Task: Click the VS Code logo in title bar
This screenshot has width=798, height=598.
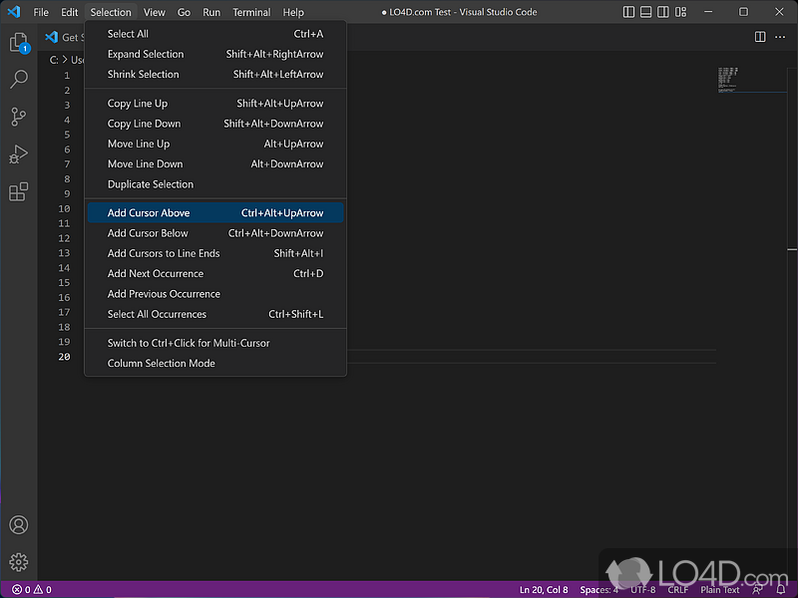Action: (14, 12)
